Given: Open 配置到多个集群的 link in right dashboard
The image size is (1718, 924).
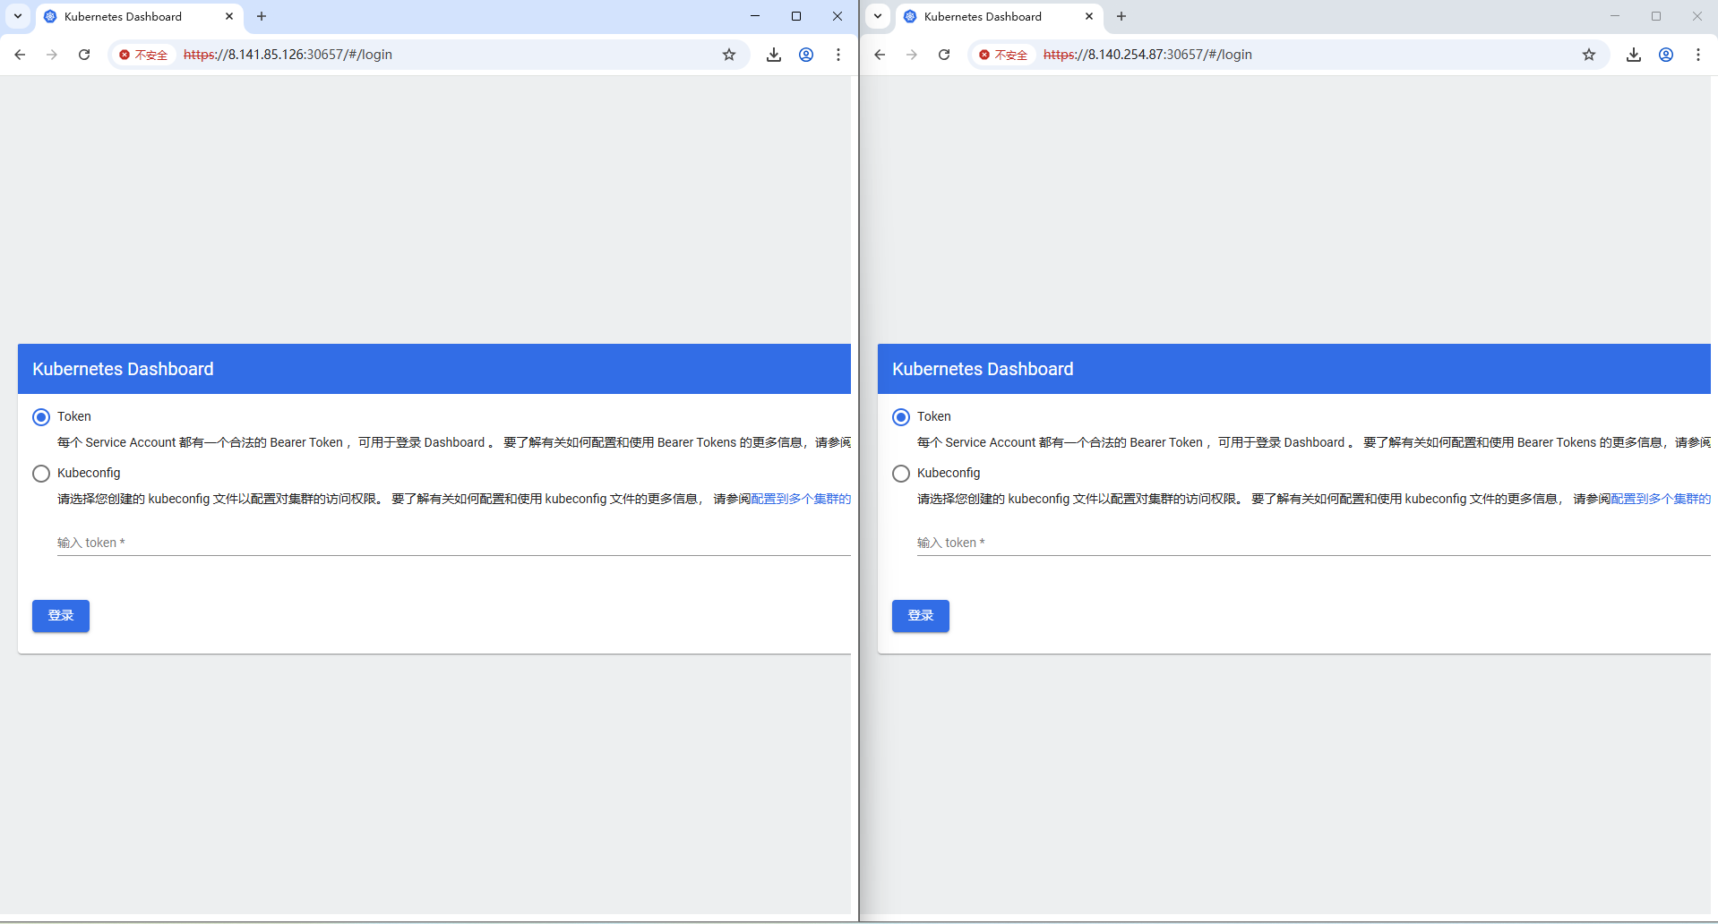Looking at the screenshot, I should (1661, 499).
